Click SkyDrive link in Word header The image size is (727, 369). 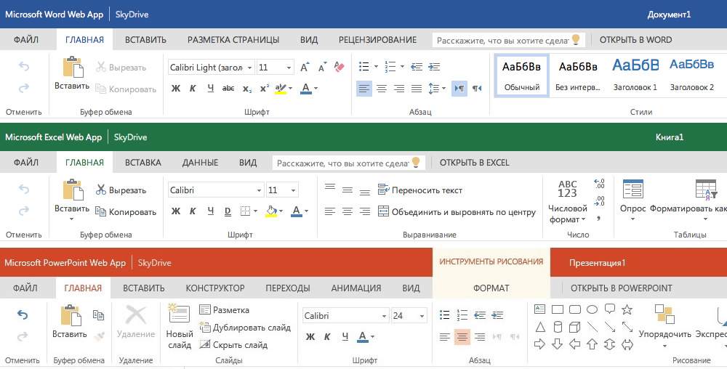point(132,15)
